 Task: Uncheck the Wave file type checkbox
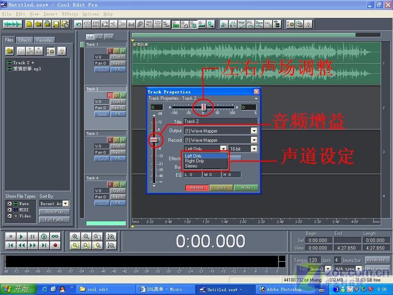pyautogui.click(x=9, y=204)
